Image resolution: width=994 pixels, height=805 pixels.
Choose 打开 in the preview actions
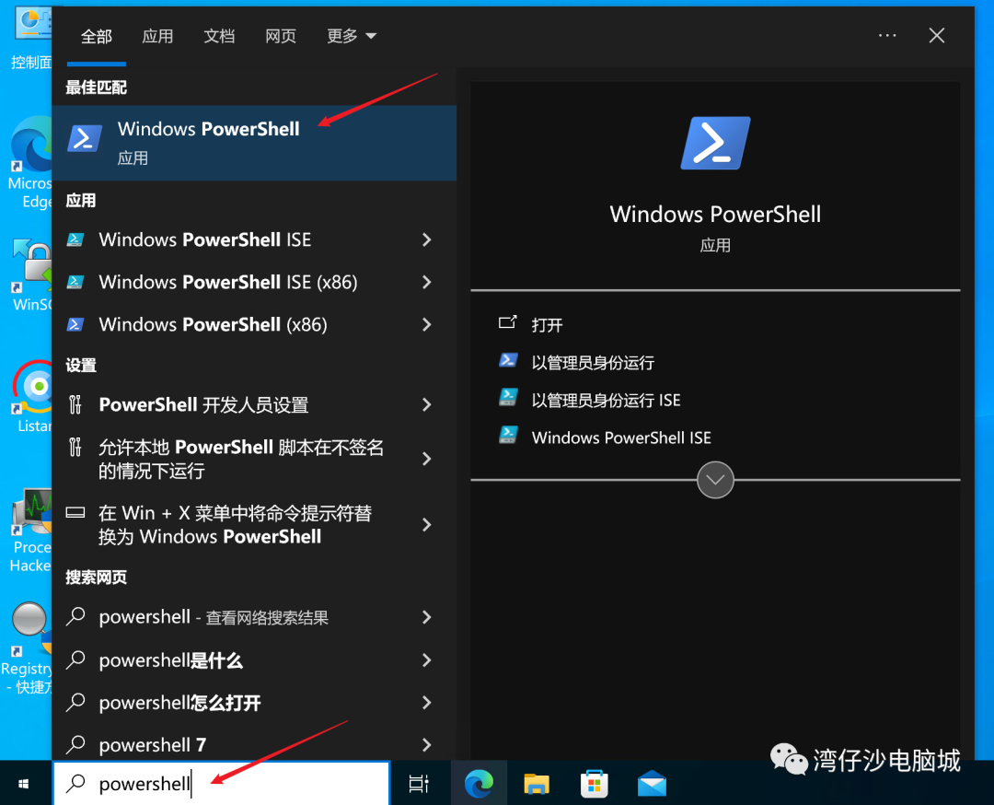tap(547, 325)
